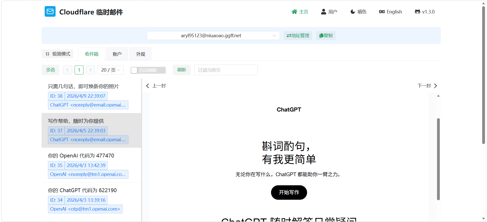Switch to the 收件箱 tab

(92, 54)
